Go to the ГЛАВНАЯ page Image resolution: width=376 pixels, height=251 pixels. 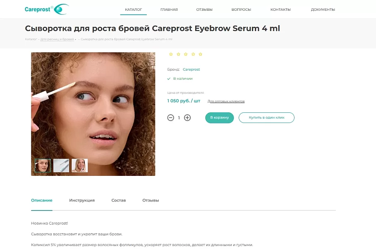[169, 9]
